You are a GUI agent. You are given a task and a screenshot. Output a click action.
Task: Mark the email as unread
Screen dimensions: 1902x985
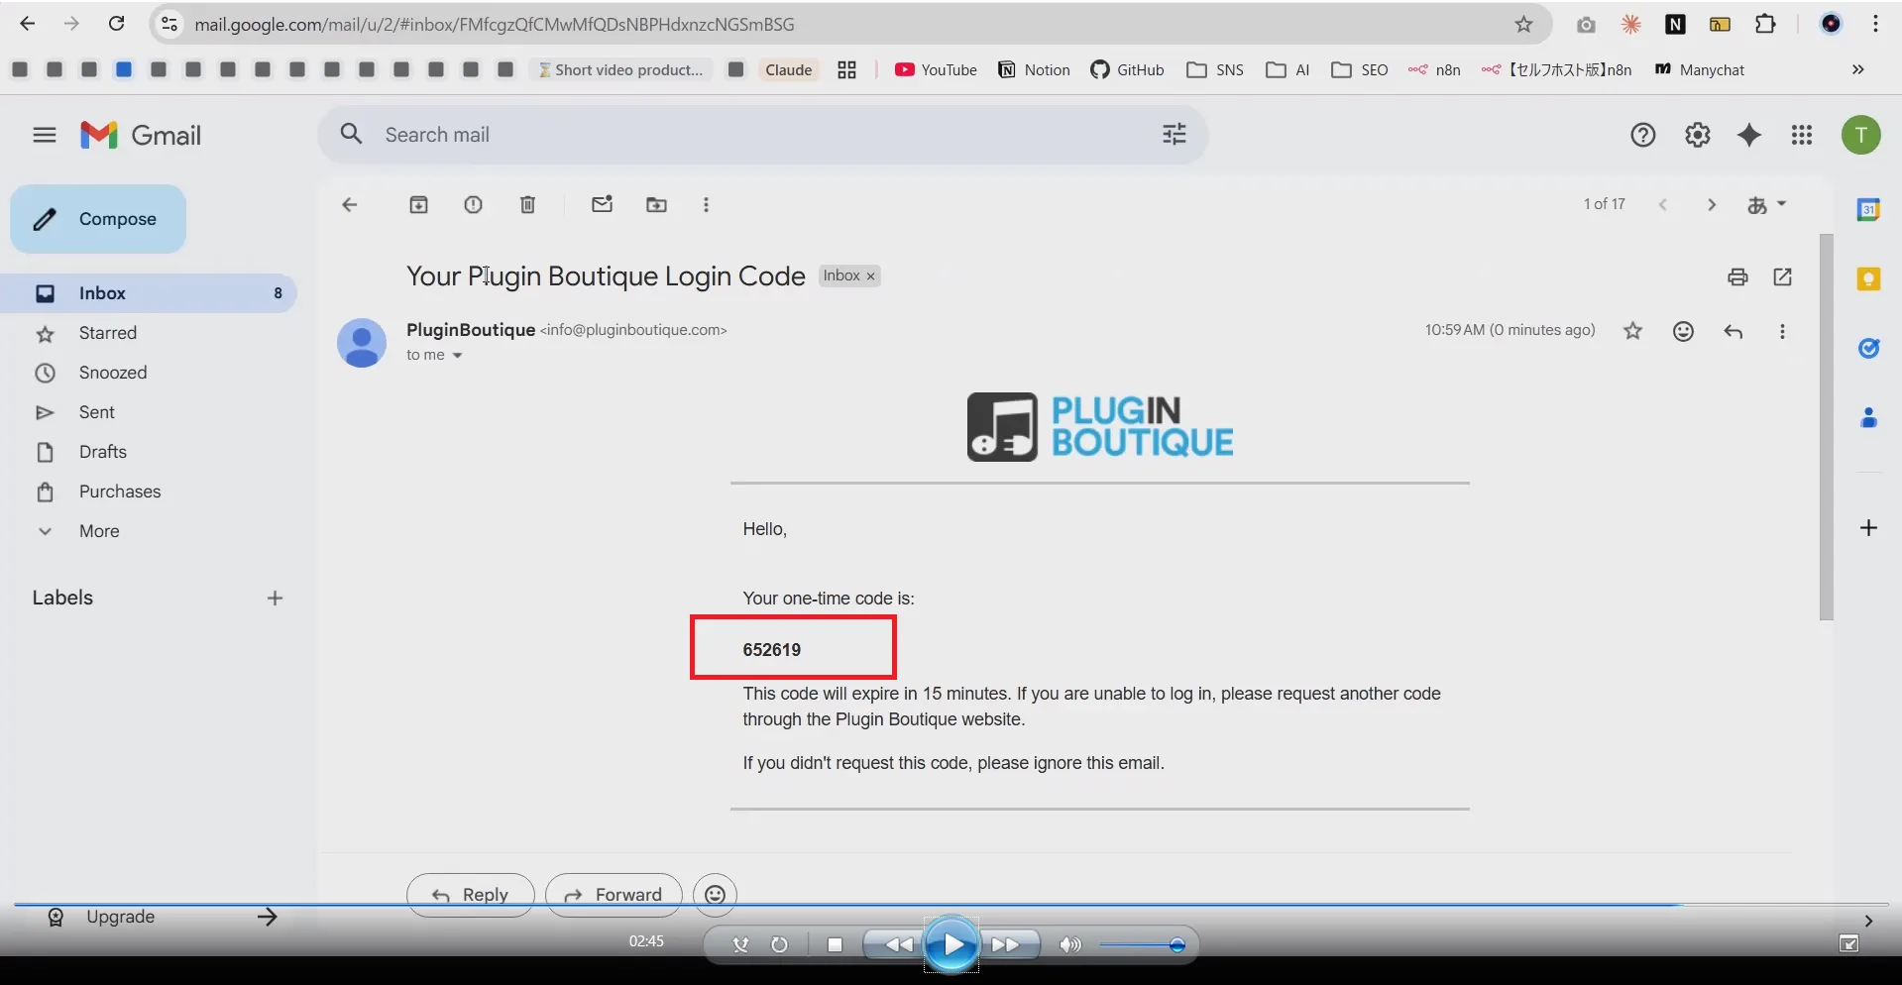point(602,205)
